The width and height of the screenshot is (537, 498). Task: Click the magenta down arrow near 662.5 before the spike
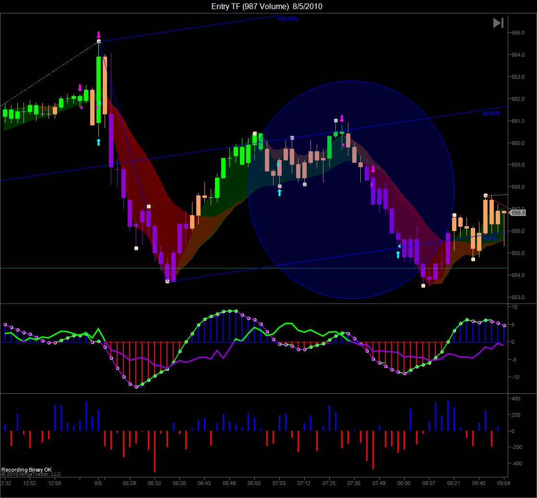(x=80, y=88)
